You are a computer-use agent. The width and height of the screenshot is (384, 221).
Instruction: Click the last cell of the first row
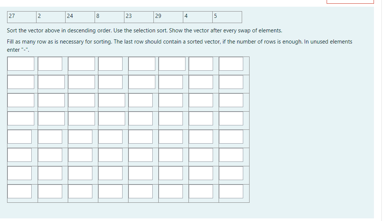(x=231, y=64)
